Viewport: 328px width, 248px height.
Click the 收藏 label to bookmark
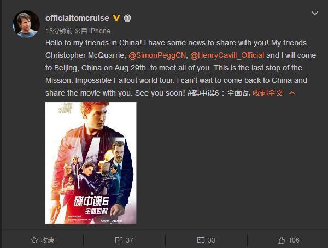click(48, 240)
